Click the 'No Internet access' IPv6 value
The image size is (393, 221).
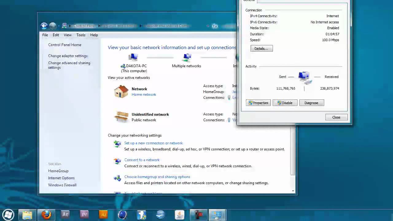click(x=325, y=22)
